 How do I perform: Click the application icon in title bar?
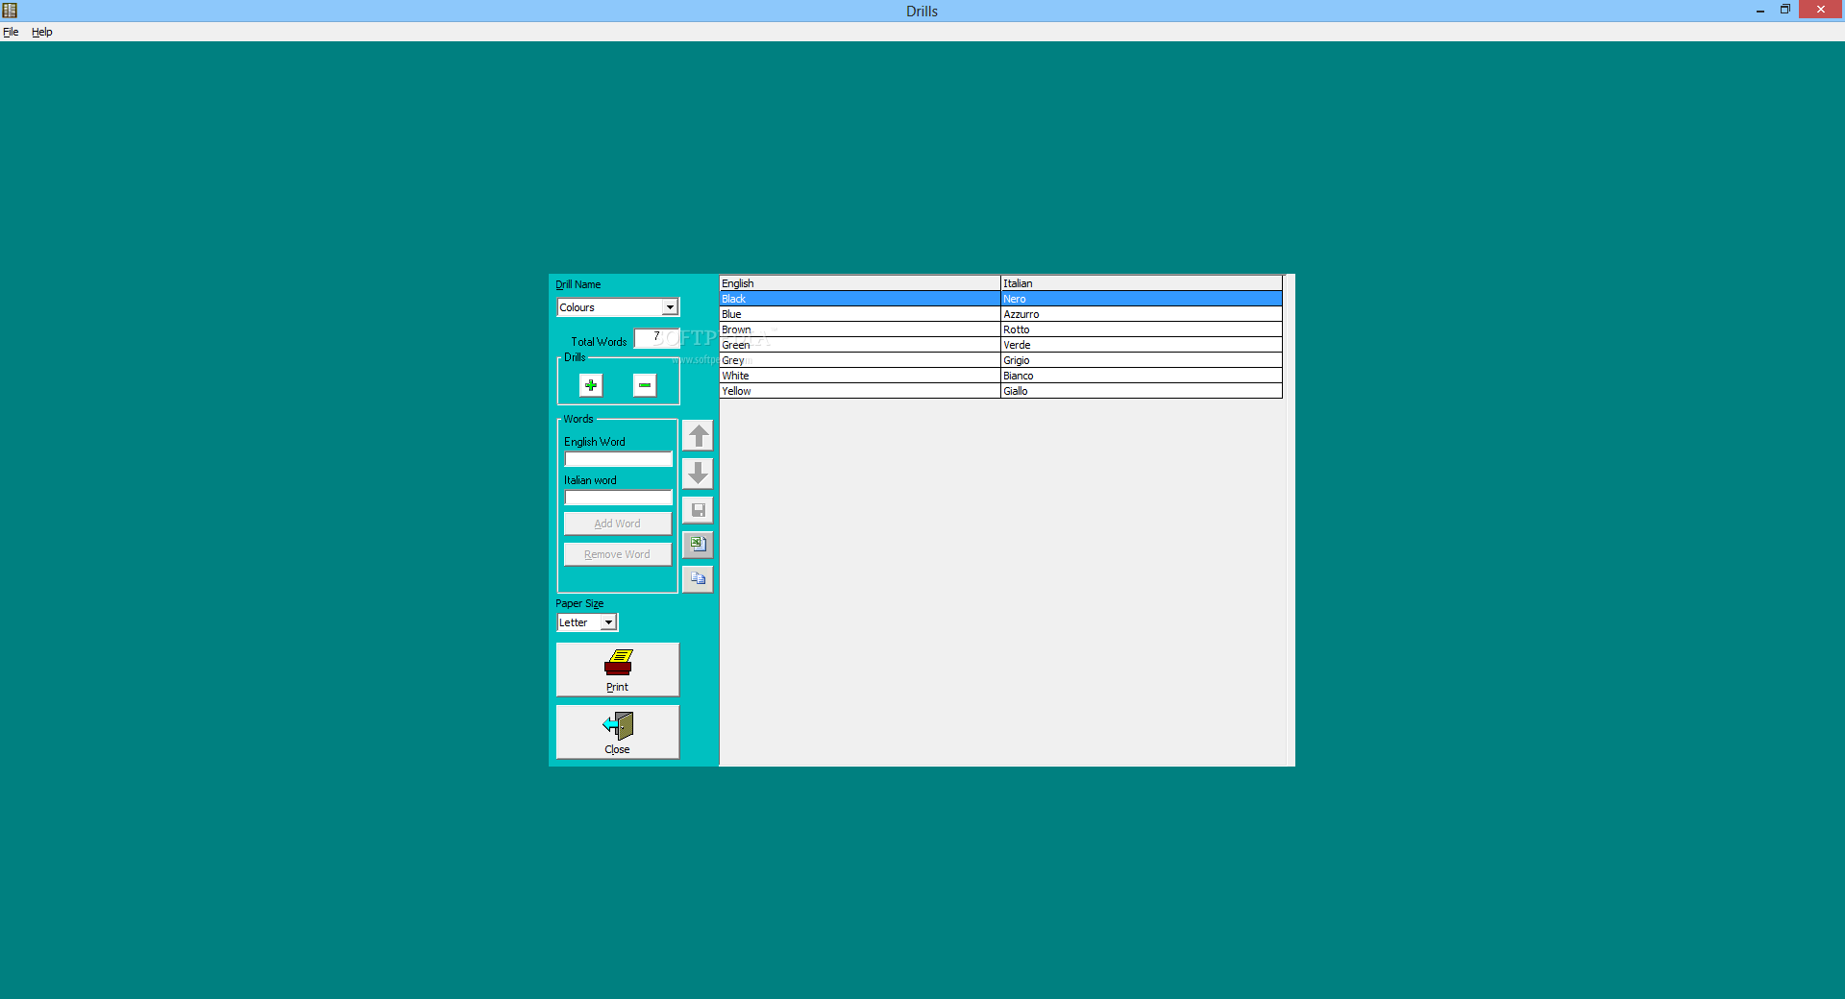coord(10,11)
